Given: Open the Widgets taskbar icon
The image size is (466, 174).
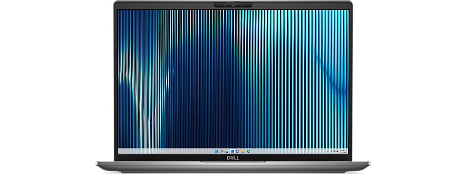Looking at the screenshot, I should [233, 151].
